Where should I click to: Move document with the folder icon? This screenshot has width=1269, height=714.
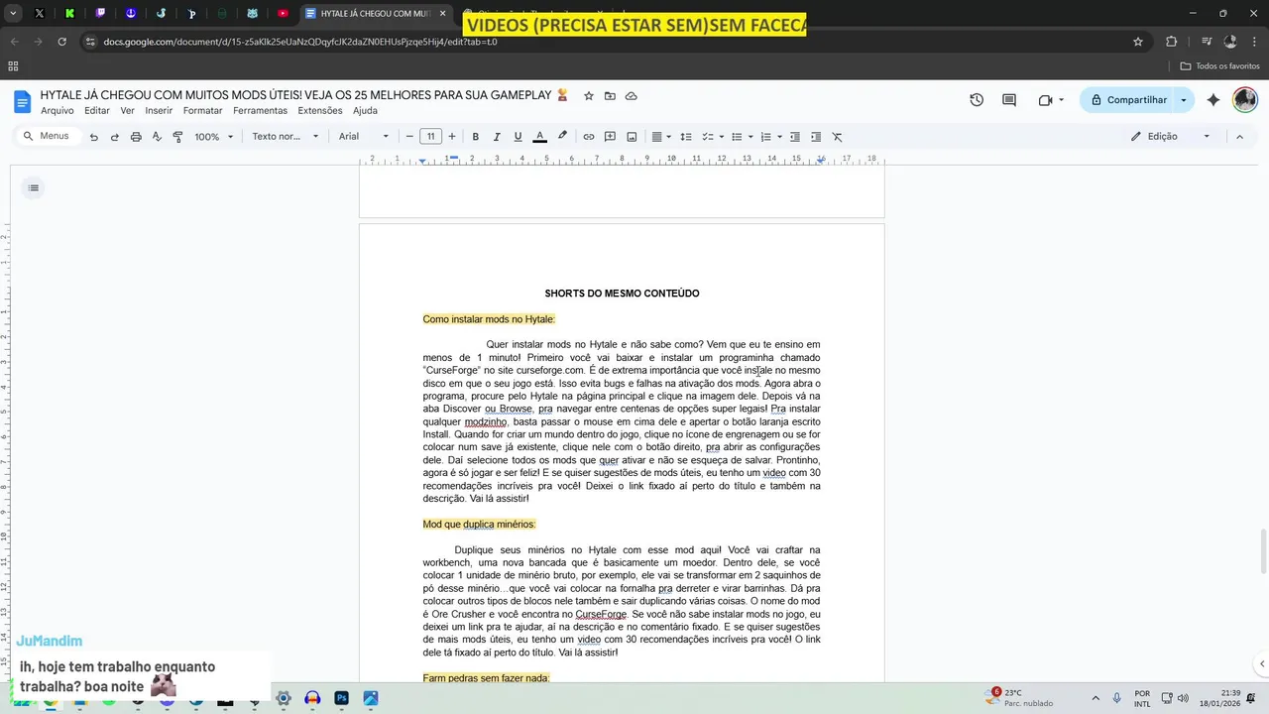click(610, 96)
